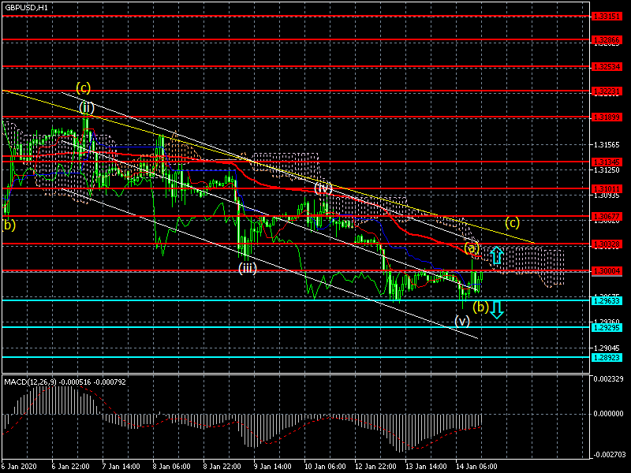Click the 7 Jan 14:00 time label
631x473 pixels.
121,467
